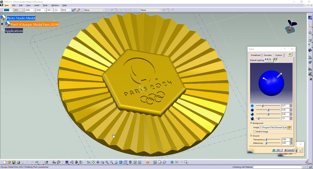Open the View menu
Image resolution: width=313 pixels, height=169 pixels.
28,6
